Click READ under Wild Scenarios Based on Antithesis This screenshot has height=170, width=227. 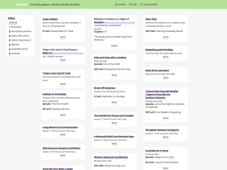pos(63,155)
